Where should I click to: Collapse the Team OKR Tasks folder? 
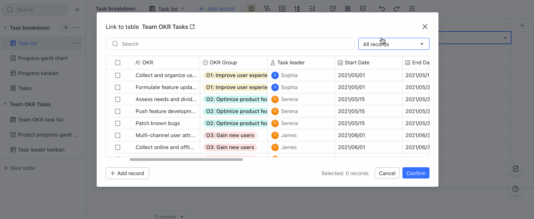click(5, 104)
